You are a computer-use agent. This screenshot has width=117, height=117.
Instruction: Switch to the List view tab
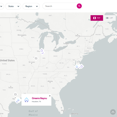pos(109,18)
